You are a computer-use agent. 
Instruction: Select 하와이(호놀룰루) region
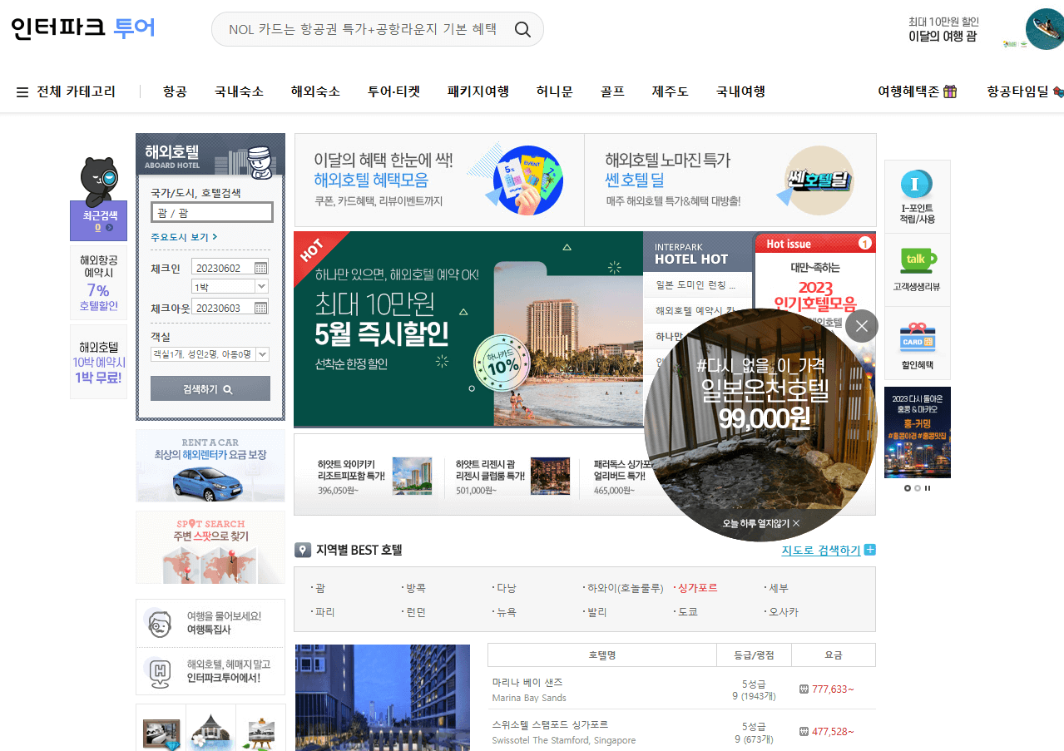(624, 588)
